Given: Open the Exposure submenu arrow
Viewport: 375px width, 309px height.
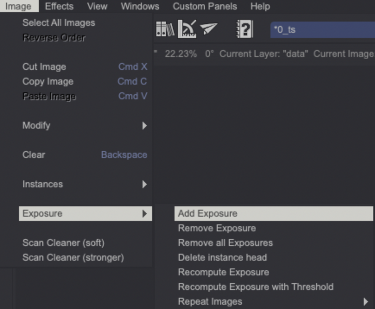Looking at the screenshot, I should [146, 213].
